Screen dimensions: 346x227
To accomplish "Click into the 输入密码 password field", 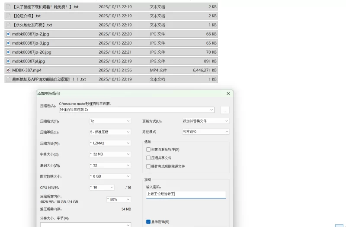I will (186, 195).
